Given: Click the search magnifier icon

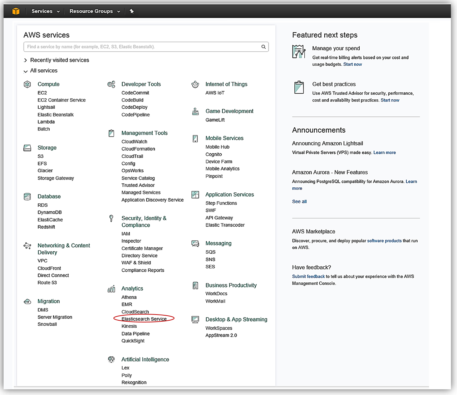Looking at the screenshot, I should 264,47.
